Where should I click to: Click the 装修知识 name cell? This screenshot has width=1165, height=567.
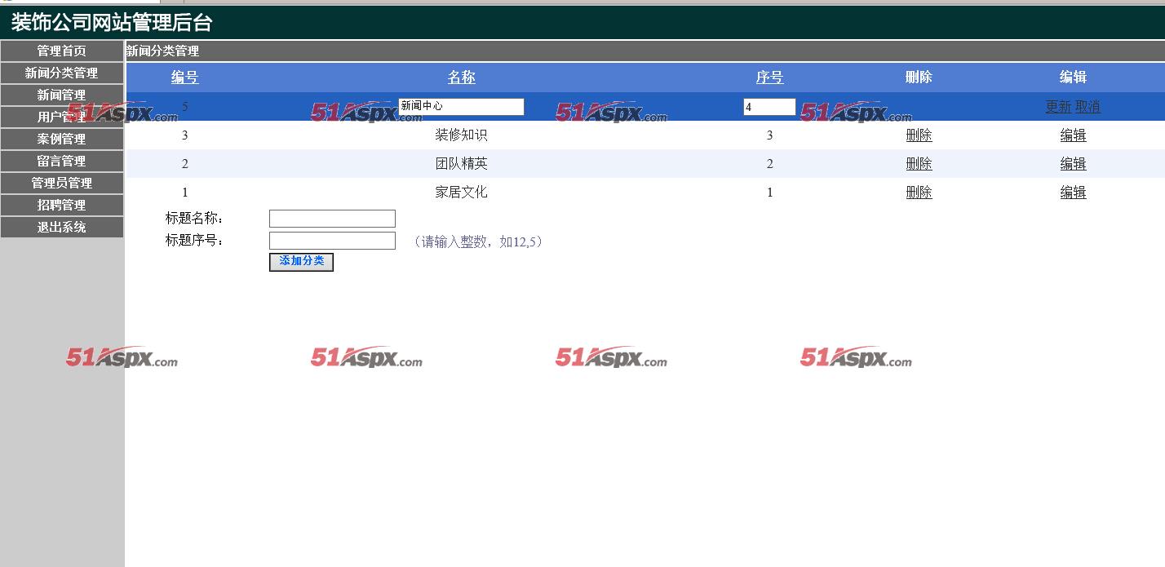tap(461, 135)
